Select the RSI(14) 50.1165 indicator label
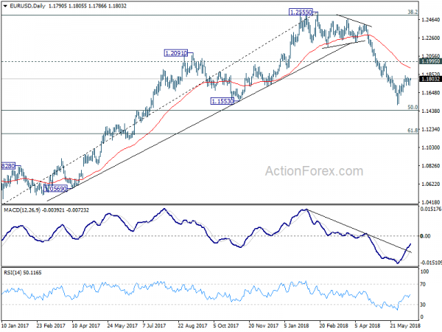This screenshot has height=332, width=442. pos(22,272)
